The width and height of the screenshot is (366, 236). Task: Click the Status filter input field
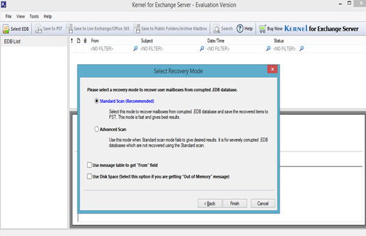click(x=286, y=48)
